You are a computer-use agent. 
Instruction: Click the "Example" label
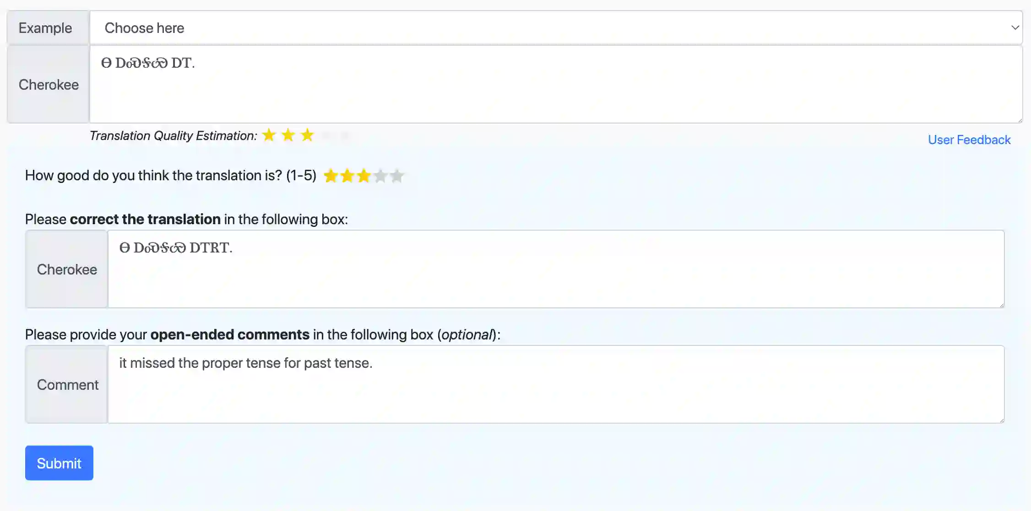tap(45, 28)
